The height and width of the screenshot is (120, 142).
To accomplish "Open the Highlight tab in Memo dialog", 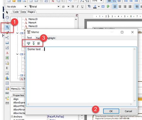I will click(x=51, y=38).
